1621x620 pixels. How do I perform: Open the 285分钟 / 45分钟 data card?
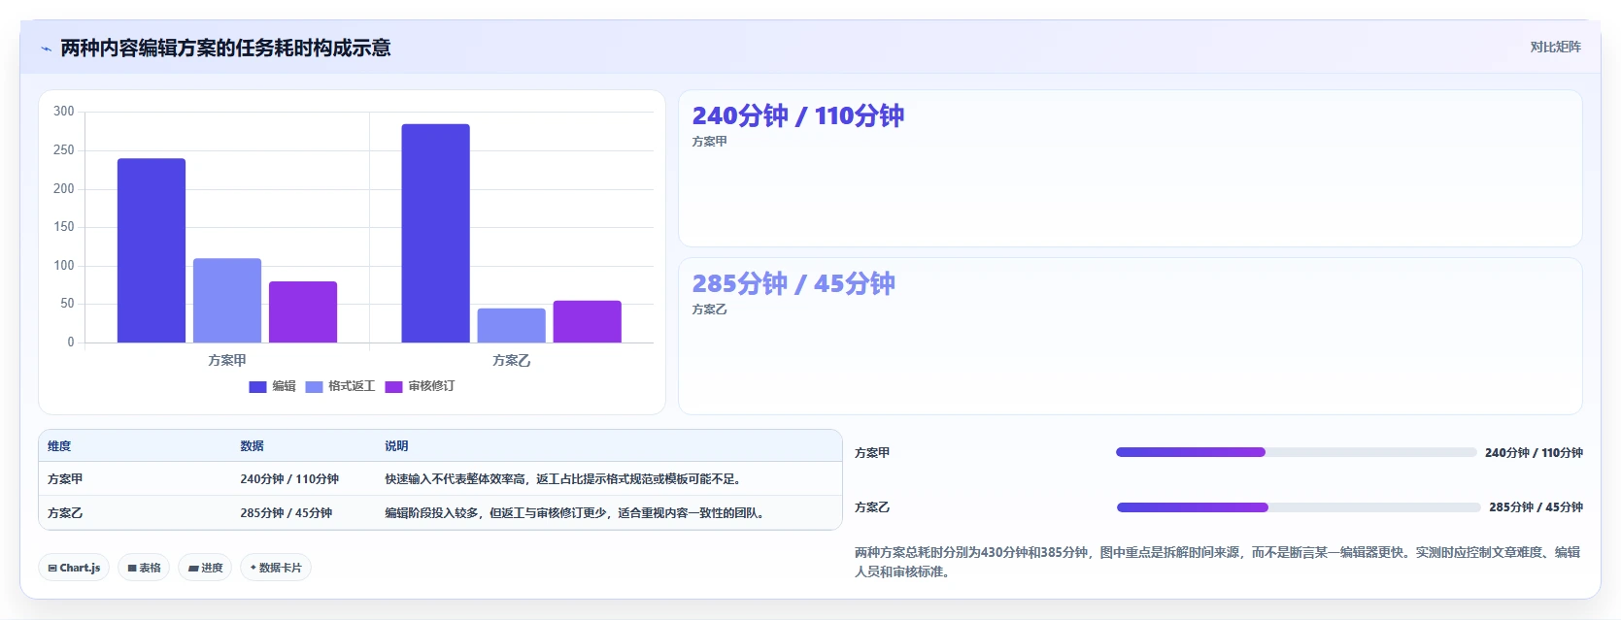[1130, 336]
